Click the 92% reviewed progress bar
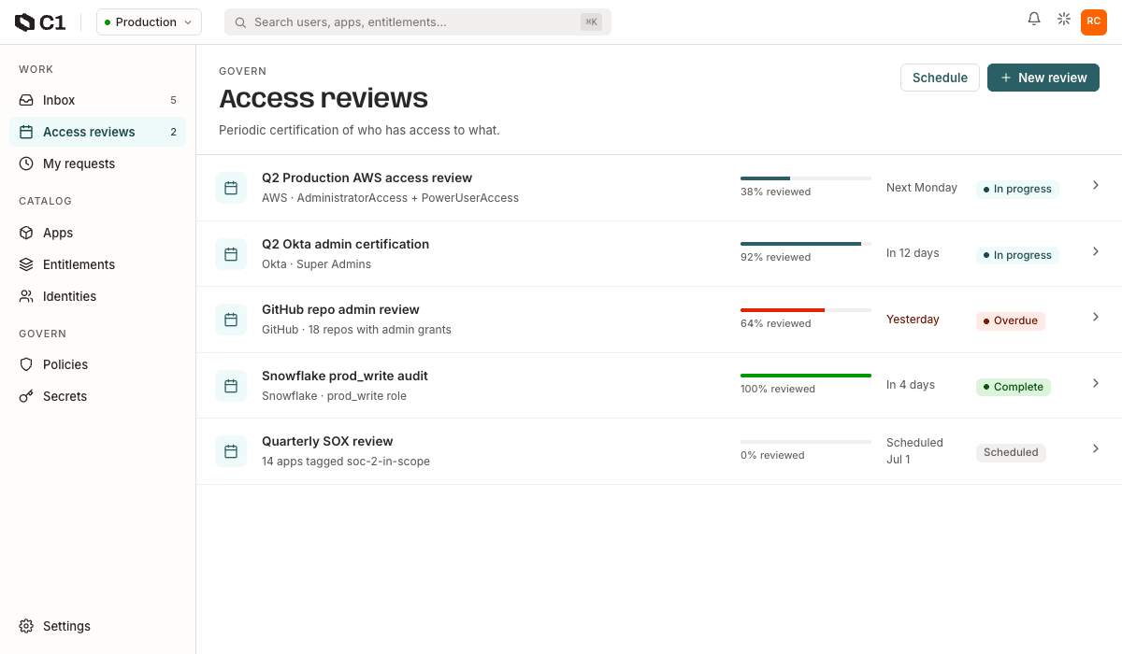The height and width of the screenshot is (654, 1122). click(806, 244)
